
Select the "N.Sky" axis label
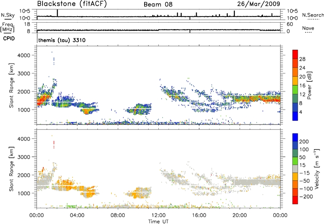coord(8,15)
